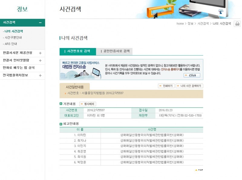This screenshot has width=242, height=180.
Task: Click the Click icon button in the notice banner
Action: pyautogui.click(x=191, y=75)
